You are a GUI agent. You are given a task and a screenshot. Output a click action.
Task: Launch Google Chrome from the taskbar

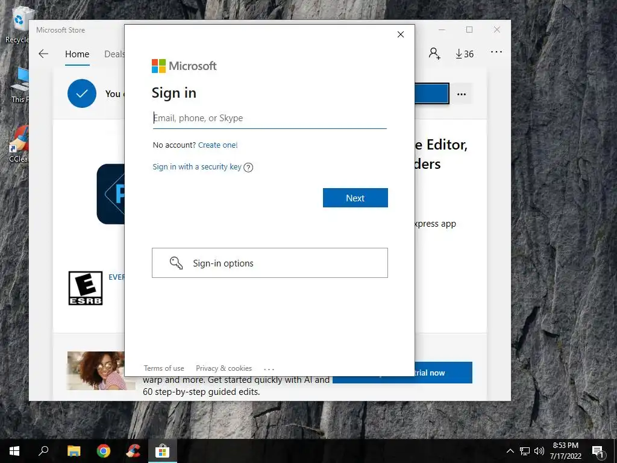104,451
